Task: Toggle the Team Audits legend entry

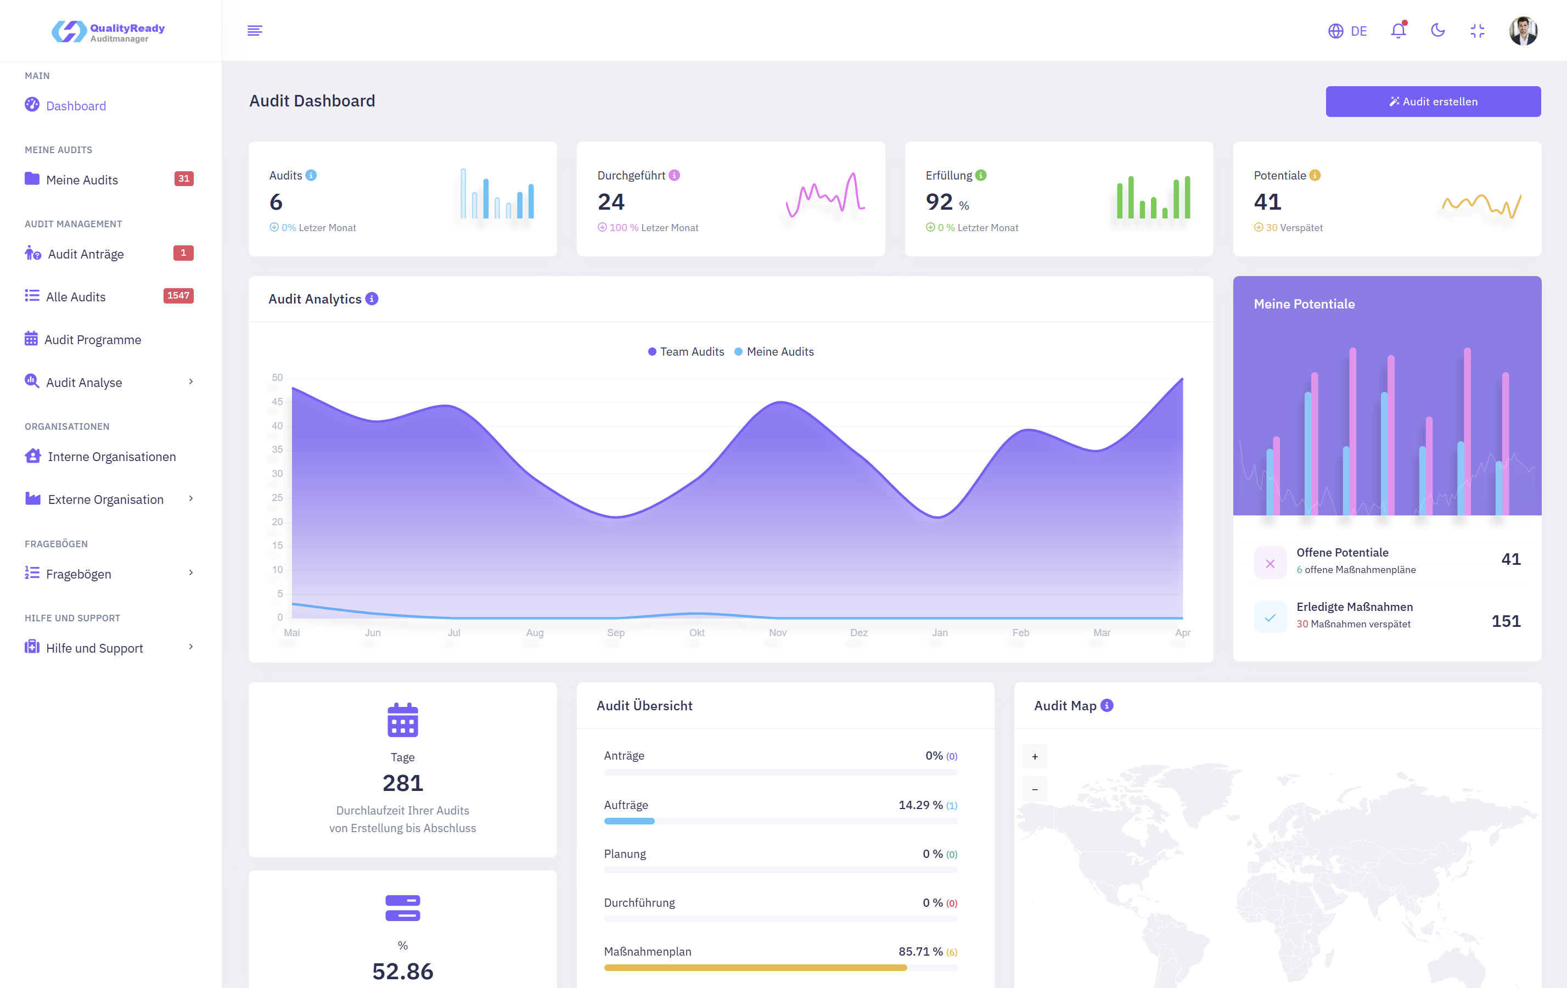Action: [x=686, y=351]
